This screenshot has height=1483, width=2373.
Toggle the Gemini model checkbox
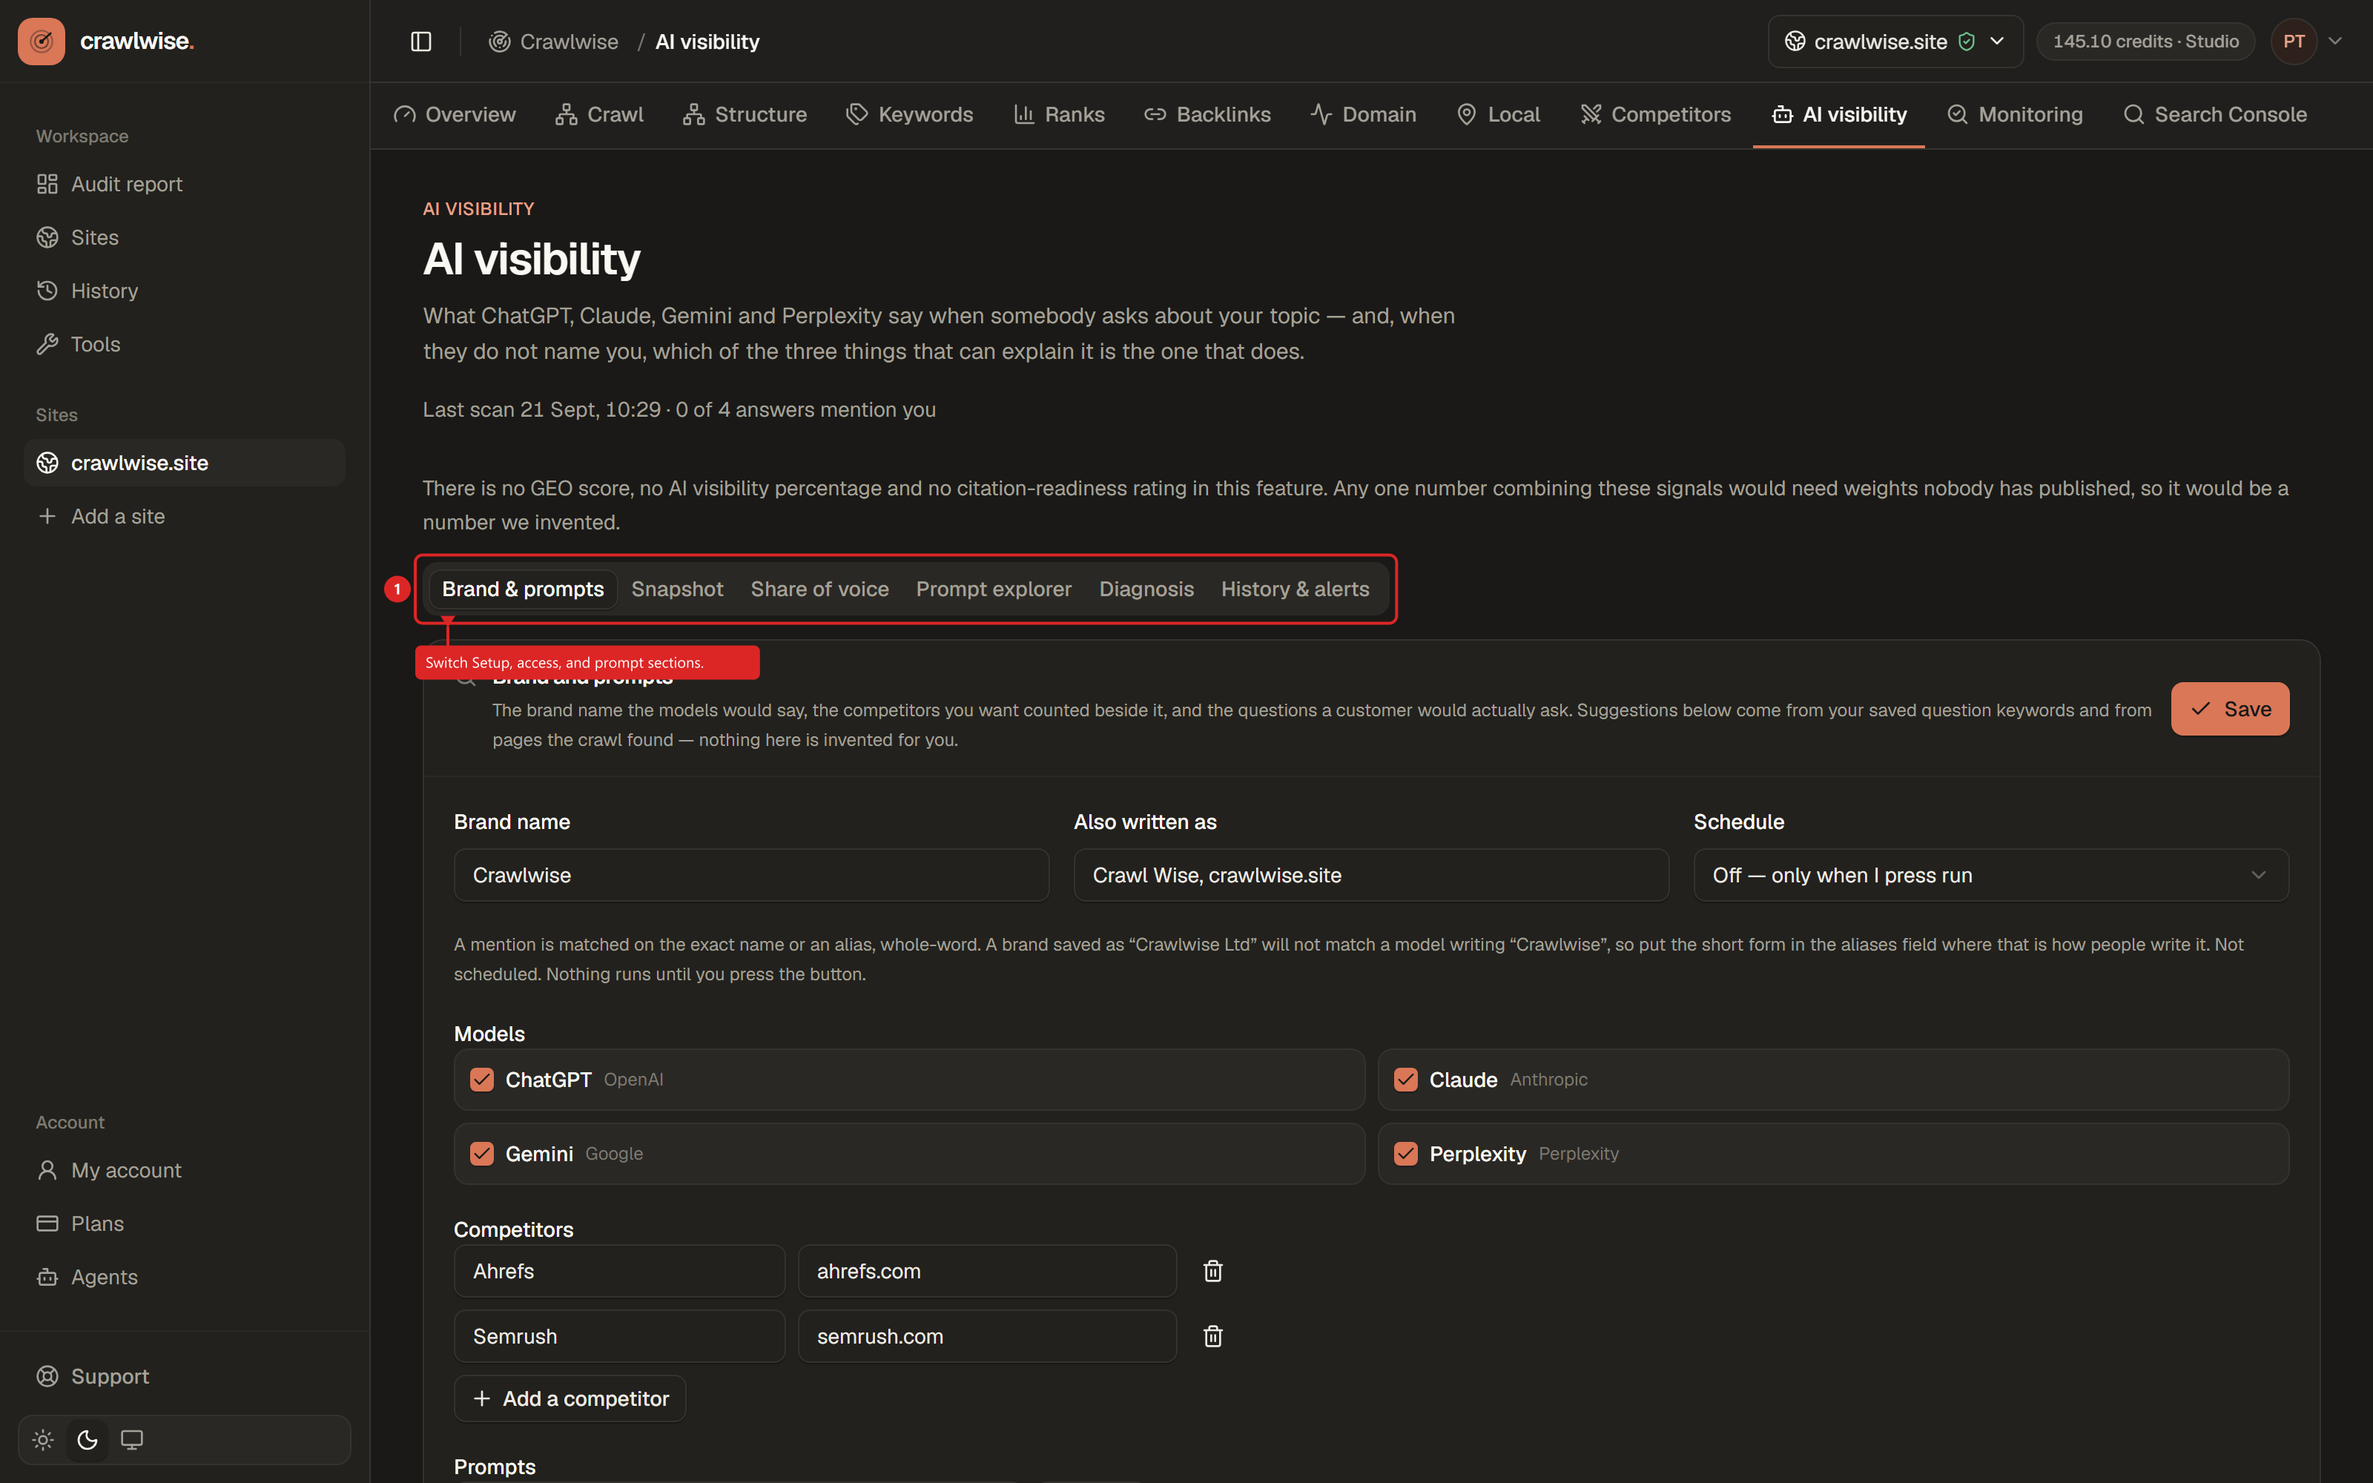point(481,1154)
